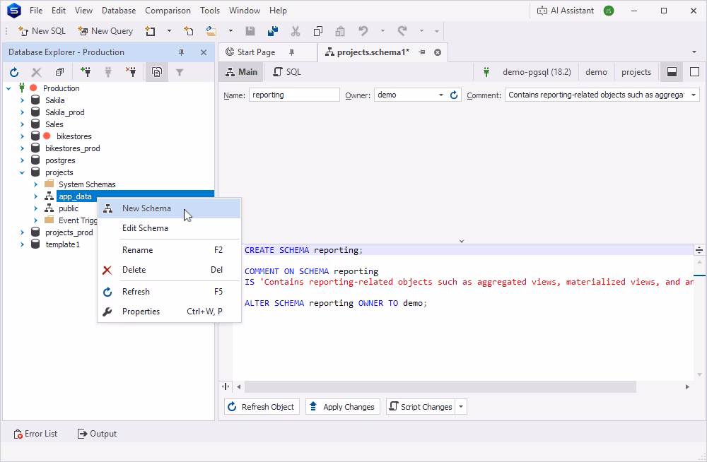Click the Save All icon
Image resolution: width=707 pixels, height=462 pixels.
pos(273,31)
